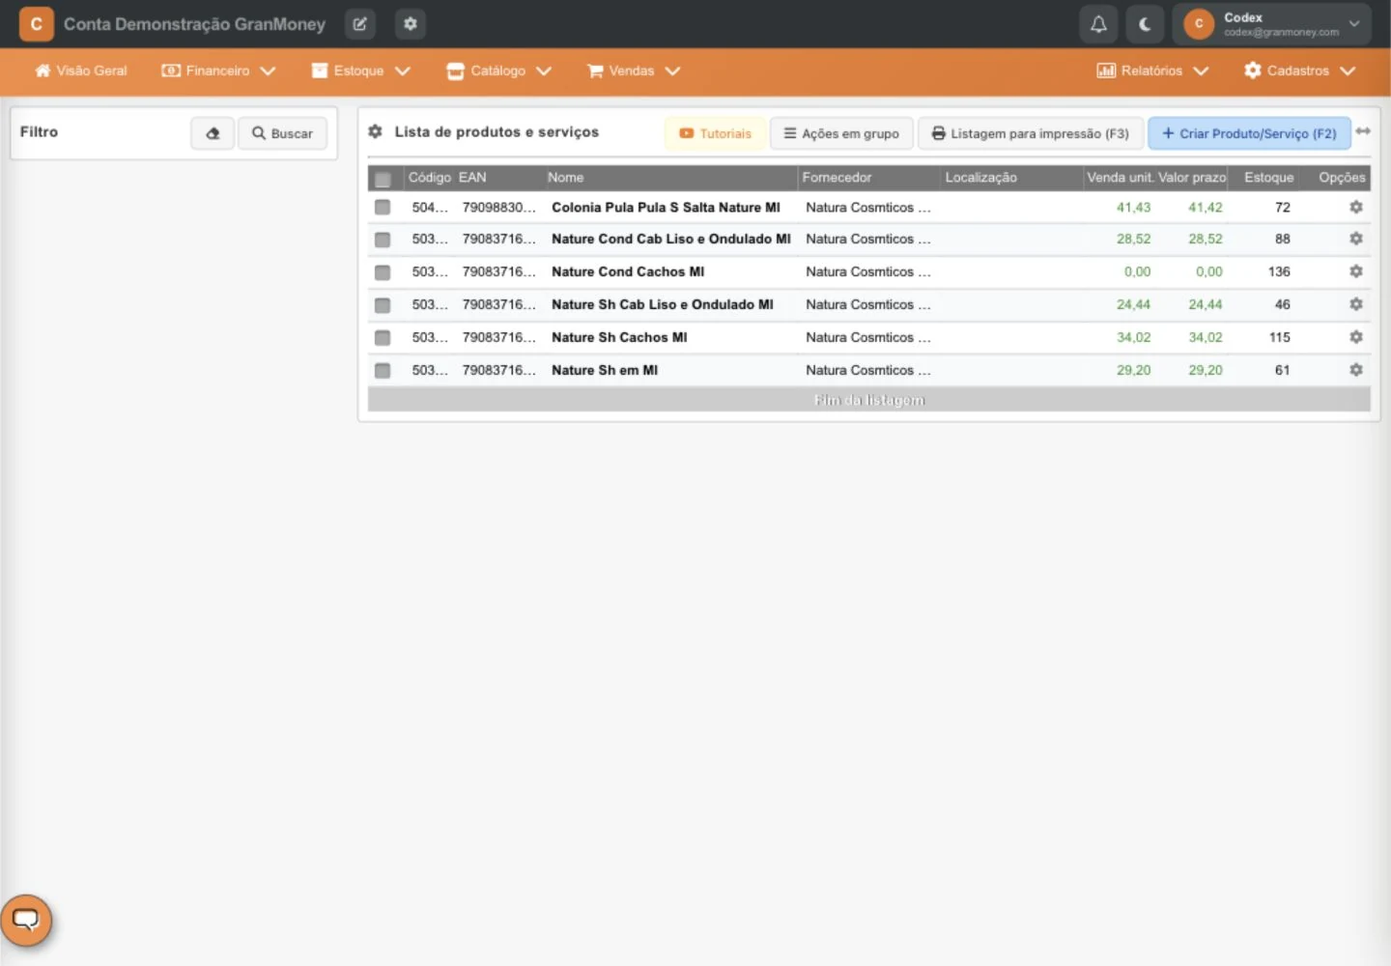The width and height of the screenshot is (1391, 966).
Task: Toggle the select-all checkbox in table header
Action: tap(383, 179)
